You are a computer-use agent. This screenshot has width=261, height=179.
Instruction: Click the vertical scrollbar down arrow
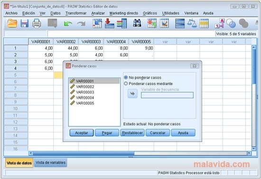click(x=254, y=149)
